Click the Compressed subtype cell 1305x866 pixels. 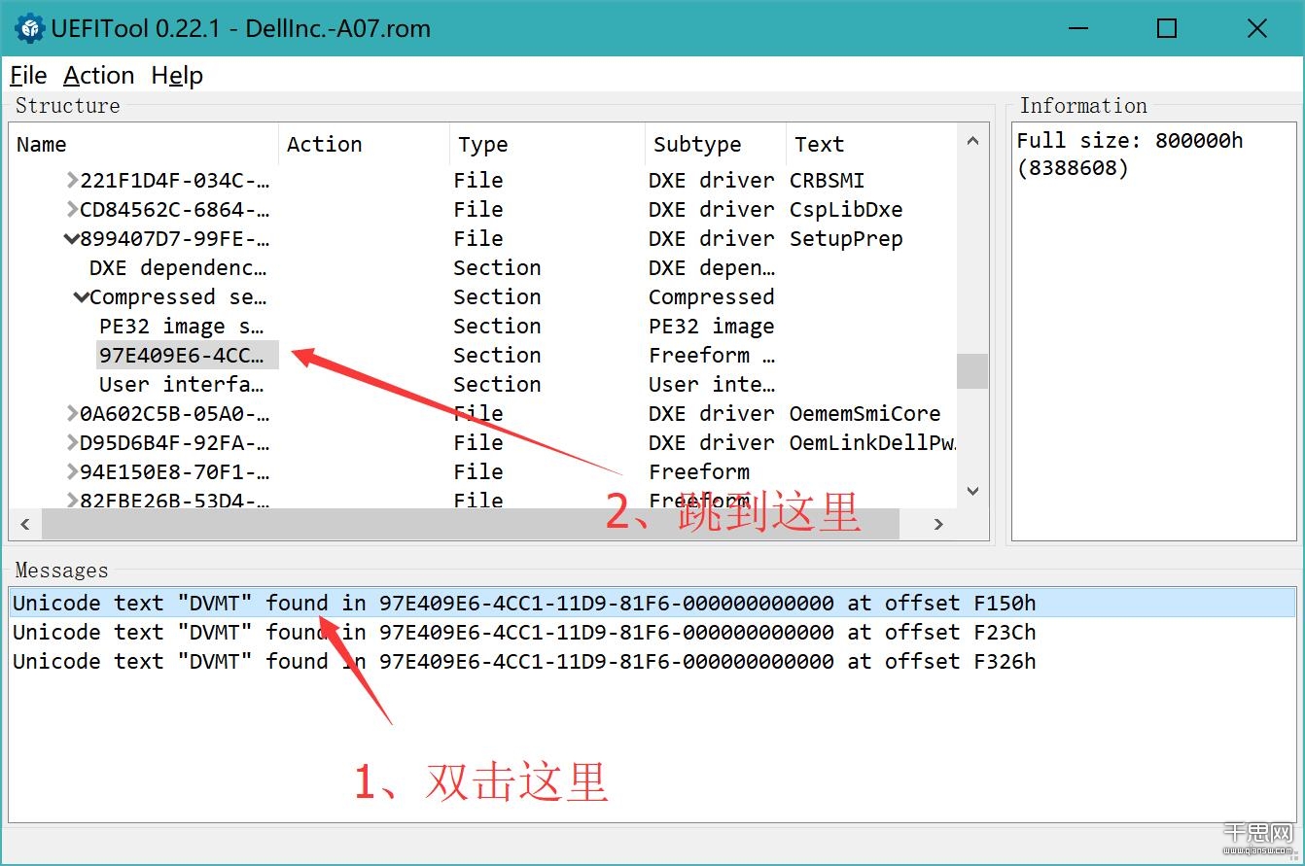tap(712, 296)
